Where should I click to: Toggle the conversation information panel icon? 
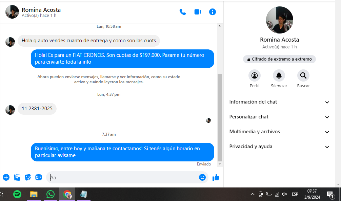[x=213, y=12]
